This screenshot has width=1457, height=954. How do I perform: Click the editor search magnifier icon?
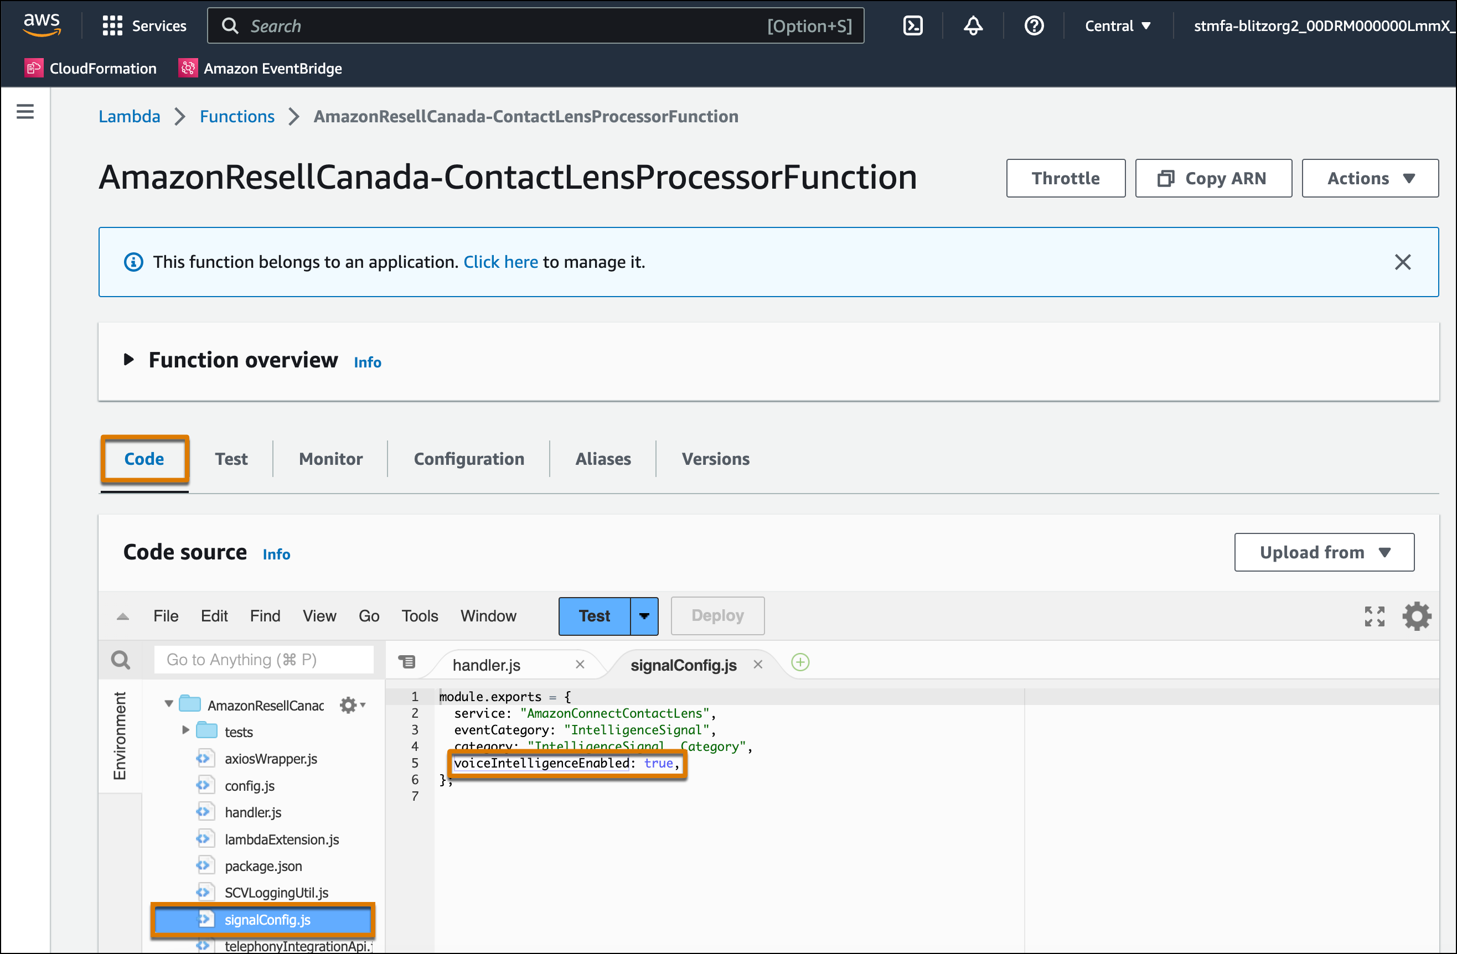click(x=121, y=660)
